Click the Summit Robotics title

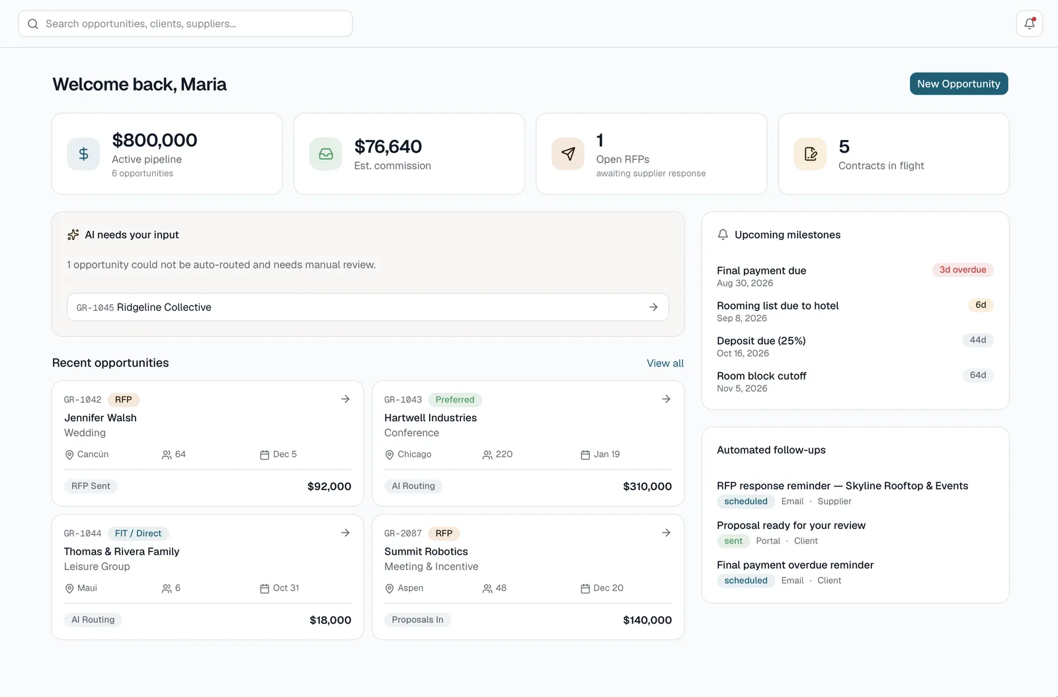426,552
